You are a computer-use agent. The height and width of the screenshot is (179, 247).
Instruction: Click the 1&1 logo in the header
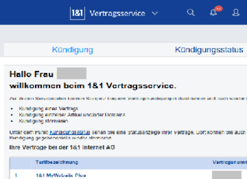coord(78,13)
